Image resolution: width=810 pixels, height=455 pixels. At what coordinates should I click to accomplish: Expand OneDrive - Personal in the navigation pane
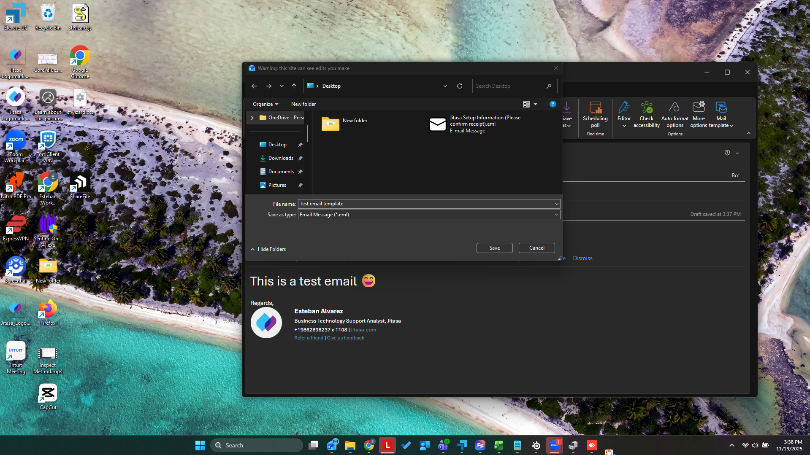click(x=252, y=118)
